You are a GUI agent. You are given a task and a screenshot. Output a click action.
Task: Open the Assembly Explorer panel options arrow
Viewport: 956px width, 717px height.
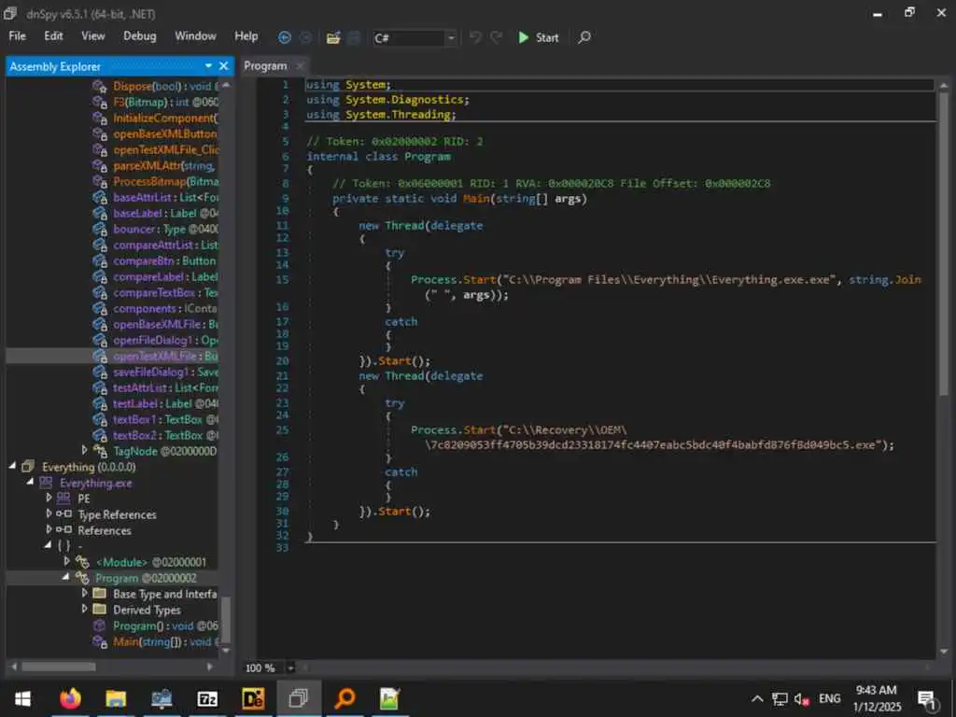[x=208, y=66]
